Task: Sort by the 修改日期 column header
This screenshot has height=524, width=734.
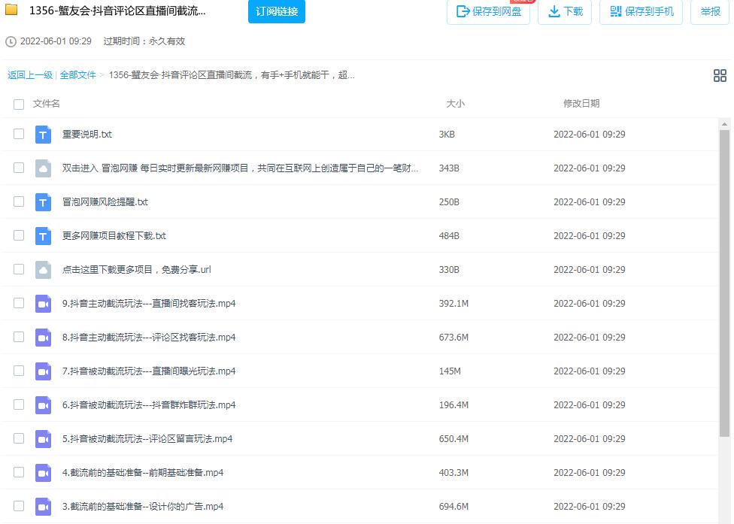Action: click(581, 104)
